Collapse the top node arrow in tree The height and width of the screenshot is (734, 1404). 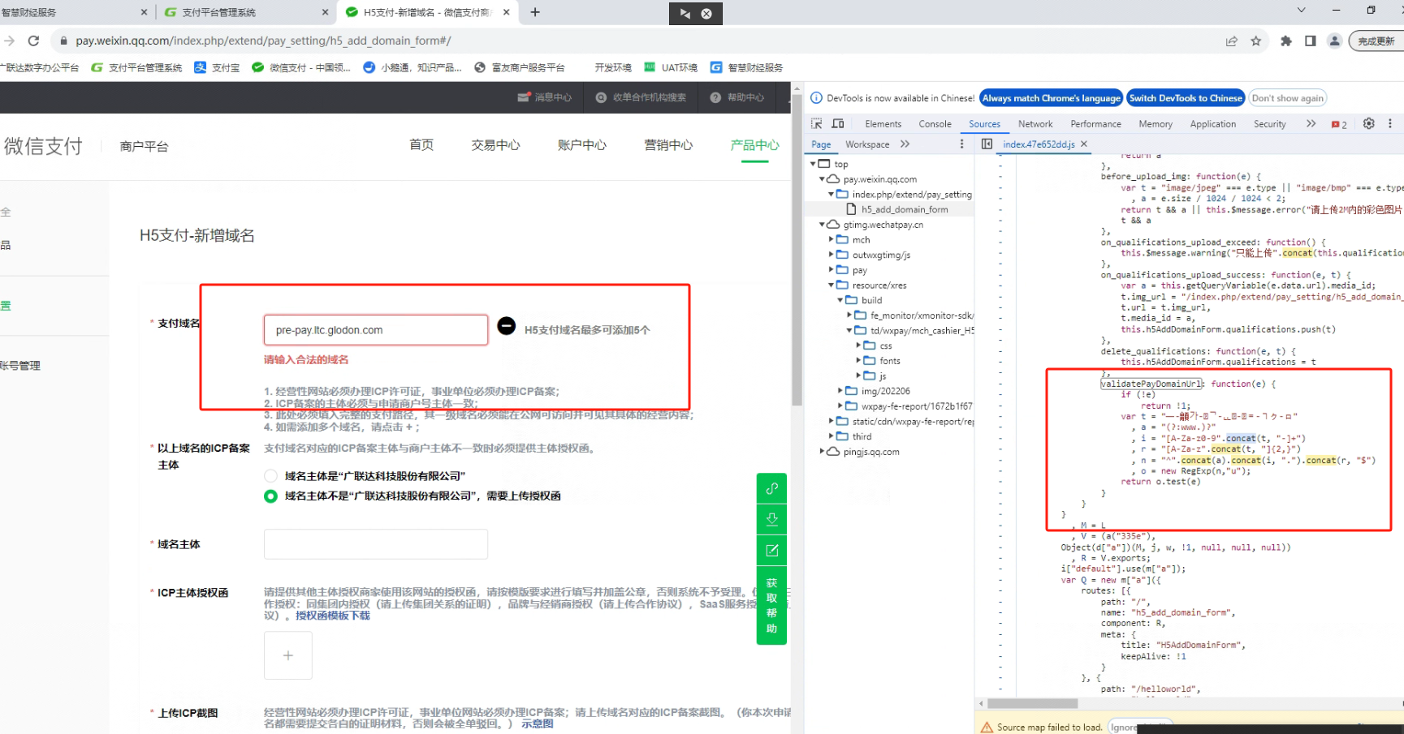pos(814,164)
